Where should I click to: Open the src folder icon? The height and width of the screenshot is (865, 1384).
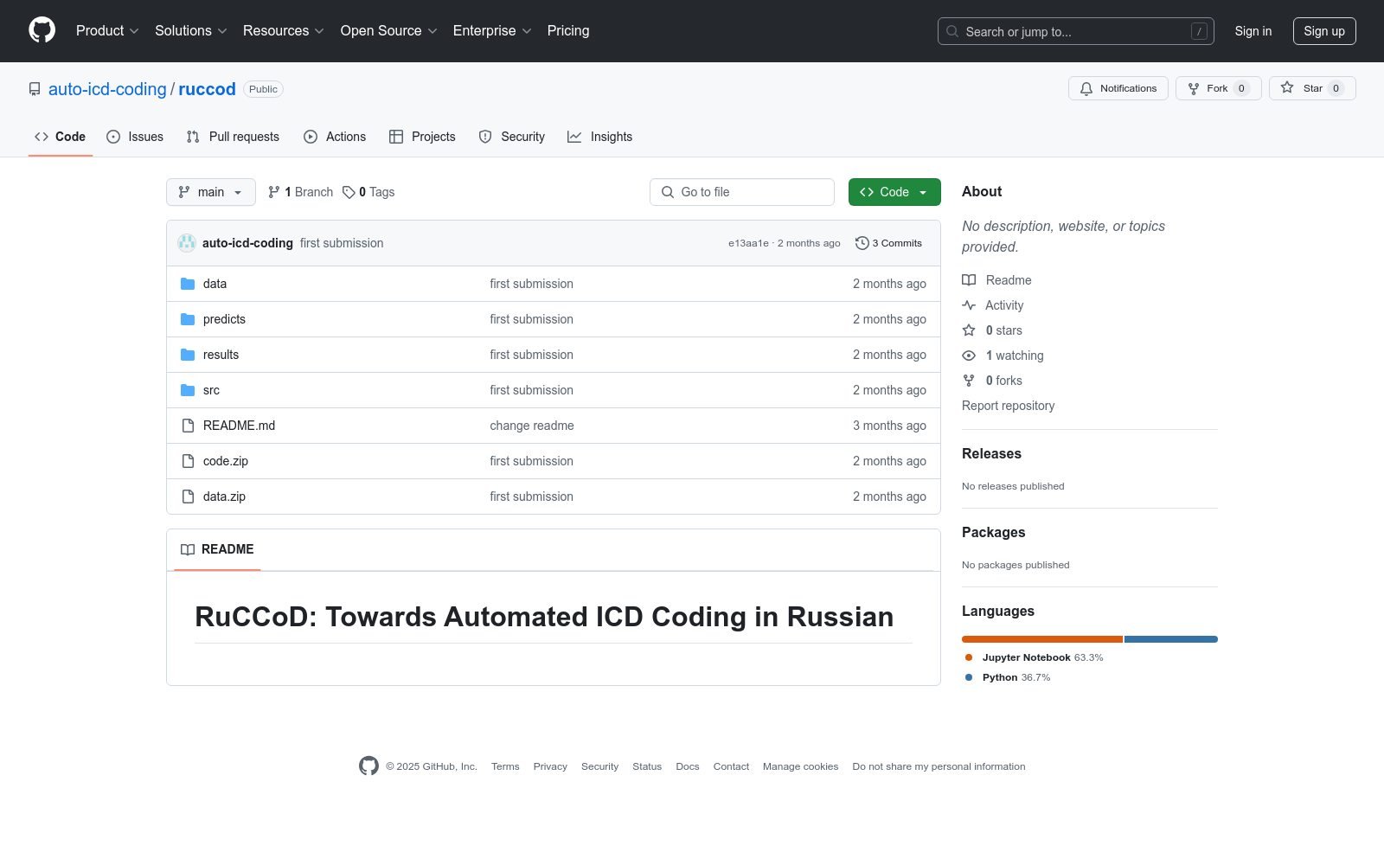point(188,390)
